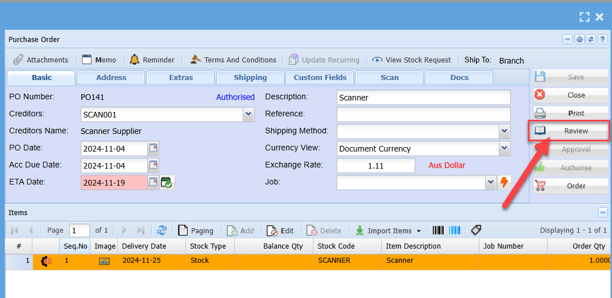
Task: Click the gear icon in row 1
Action: pyautogui.click(x=46, y=261)
